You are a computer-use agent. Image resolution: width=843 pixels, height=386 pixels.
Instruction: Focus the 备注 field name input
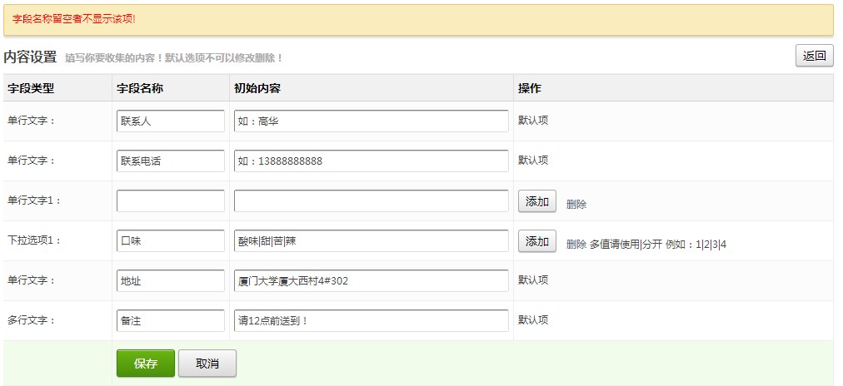pos(171,320)
